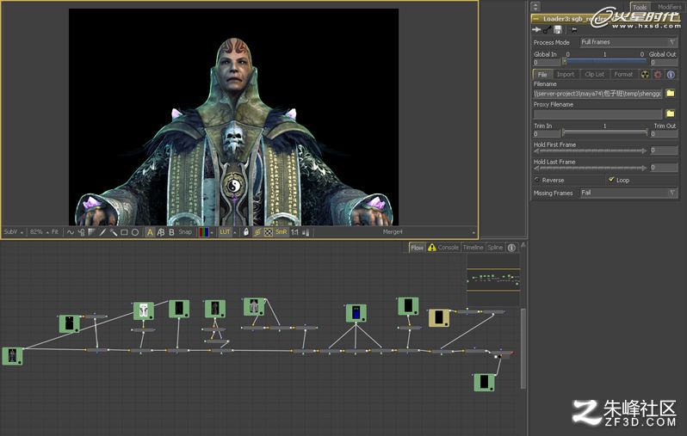
Task: Click the flow navigator mini-map
Action: (493, 279)
